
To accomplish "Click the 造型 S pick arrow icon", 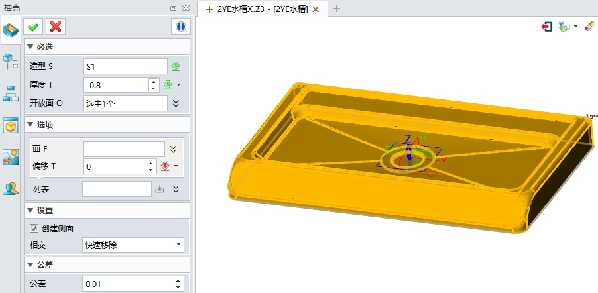I will 176,66.
